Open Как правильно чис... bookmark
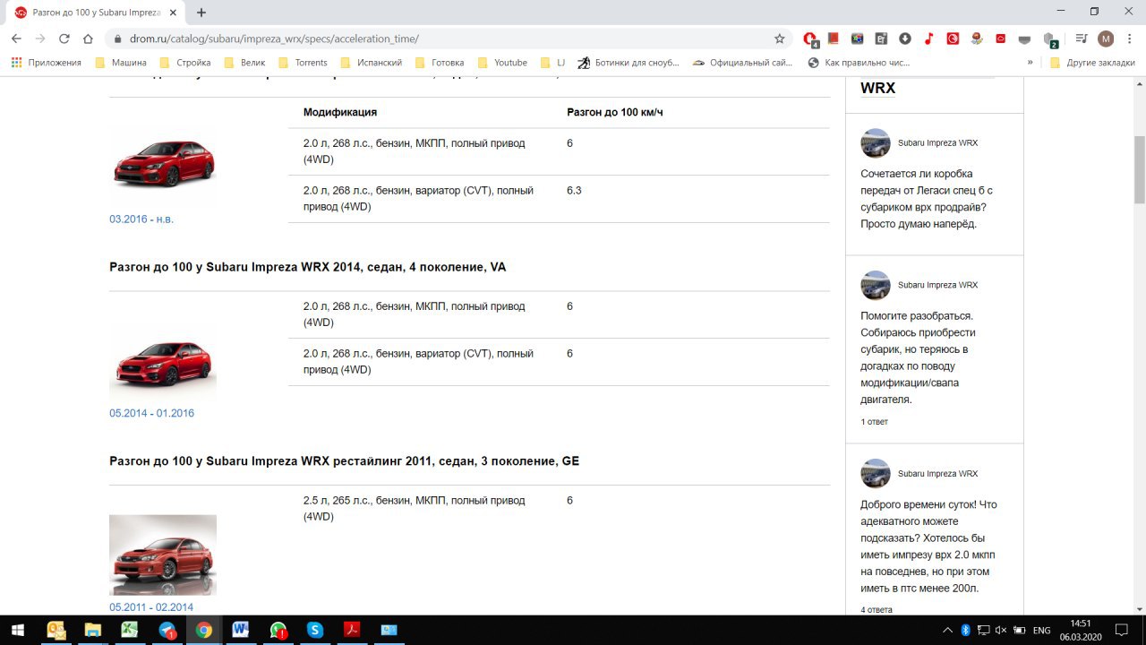This screenshot has height=645, width=1146. [x=859, y=63]
